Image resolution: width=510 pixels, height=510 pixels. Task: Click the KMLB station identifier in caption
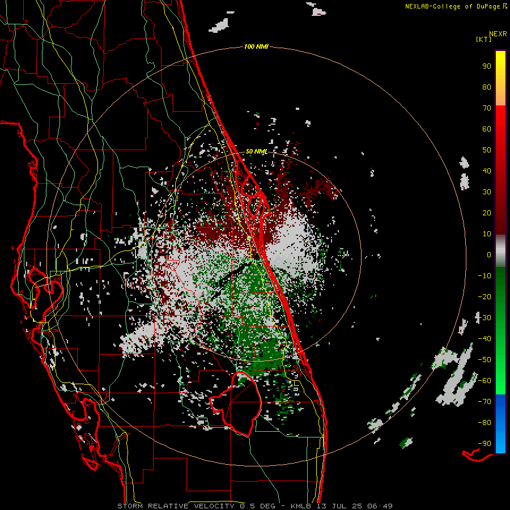[x=300, y=506]
